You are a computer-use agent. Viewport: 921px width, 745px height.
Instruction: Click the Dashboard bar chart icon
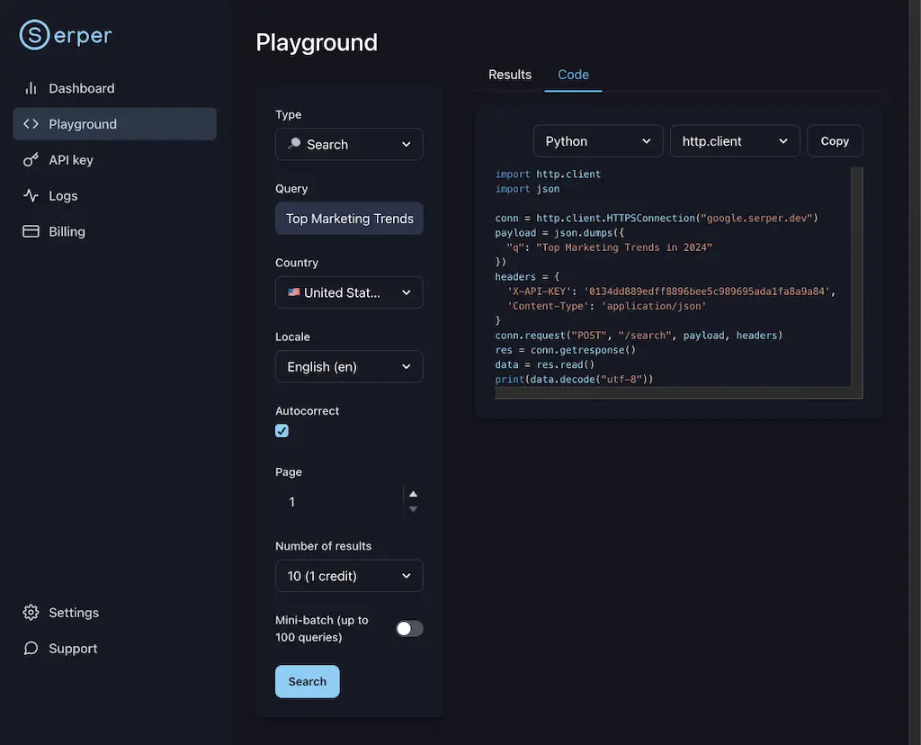coord(31,88)
